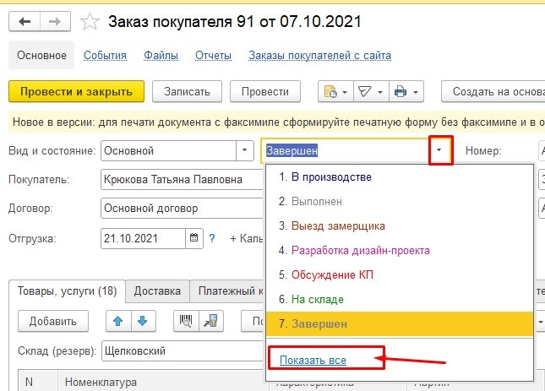
Task: Click the Завершен state input field
Action: click(x=346, y=150)
